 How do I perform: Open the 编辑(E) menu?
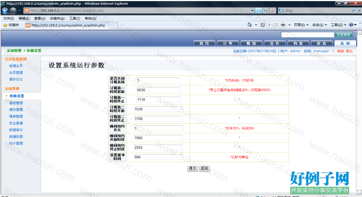[x=24, y=18]
